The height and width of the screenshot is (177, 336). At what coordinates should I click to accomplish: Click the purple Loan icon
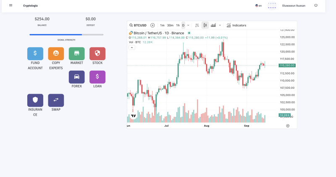(97, 77)
